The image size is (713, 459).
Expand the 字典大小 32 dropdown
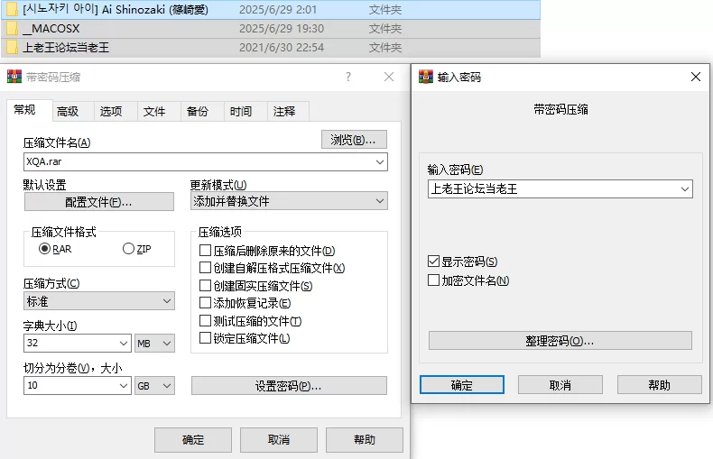tap(124, 343)
